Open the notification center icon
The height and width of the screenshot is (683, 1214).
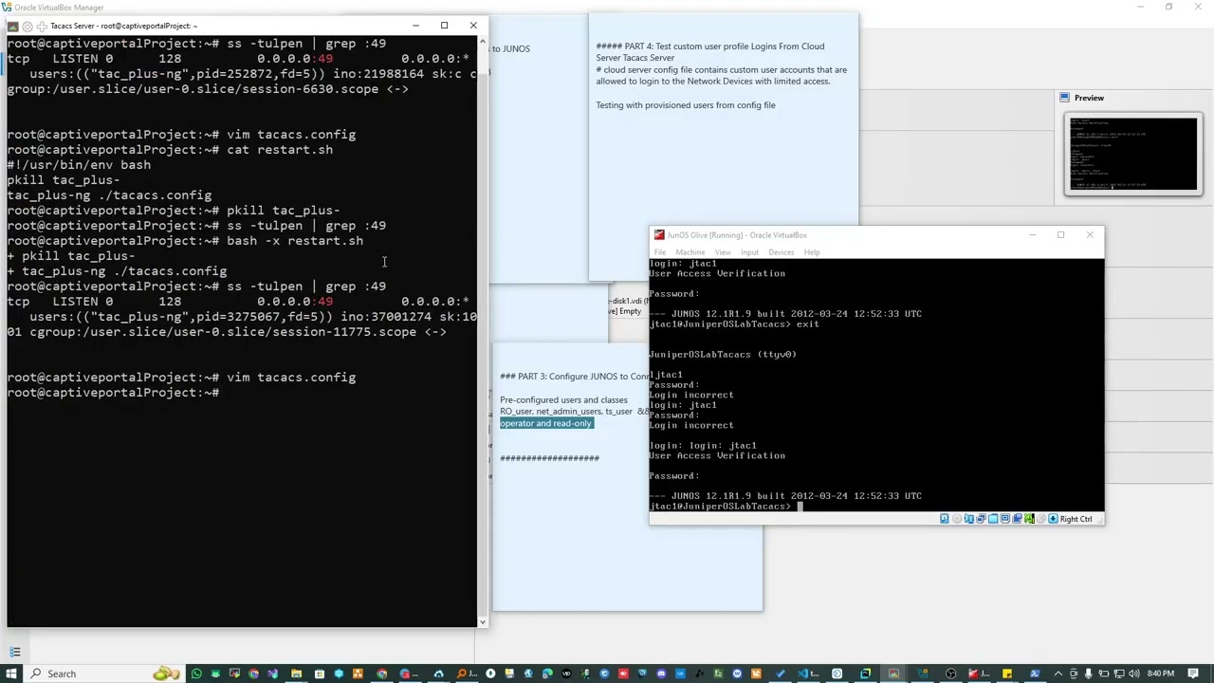pyautogui.click(x=1193, y=674)
